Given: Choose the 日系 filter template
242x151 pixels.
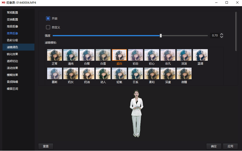Looking at the screenshot, I should [x=136, y=73].
